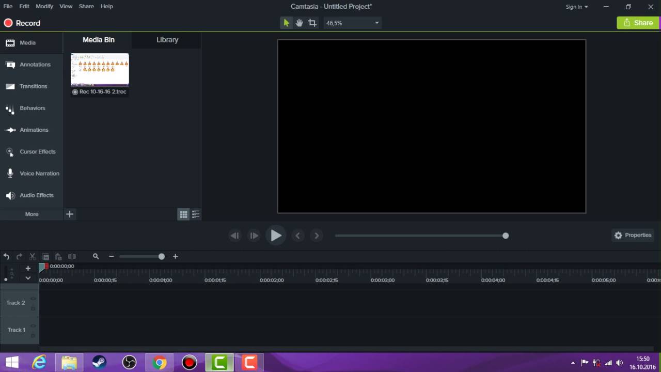Select the Crop tool

click(x=312, y=23)
